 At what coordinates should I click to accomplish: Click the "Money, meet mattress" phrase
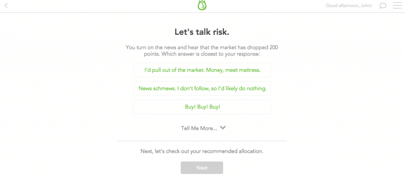click(x=233, y=70)
